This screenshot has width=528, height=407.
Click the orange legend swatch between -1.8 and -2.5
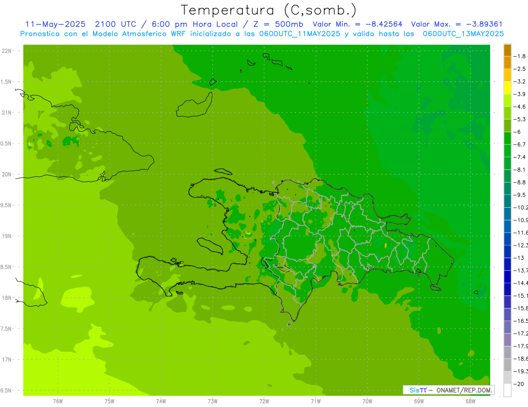point(507,63)
